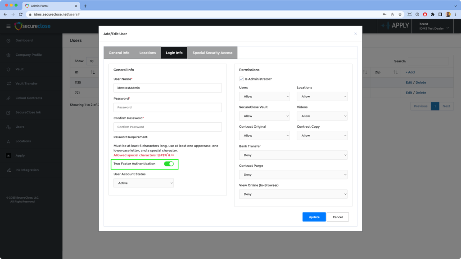Open the User Account Status dropdown
The image size is (461, 259).
pos(143,183)
